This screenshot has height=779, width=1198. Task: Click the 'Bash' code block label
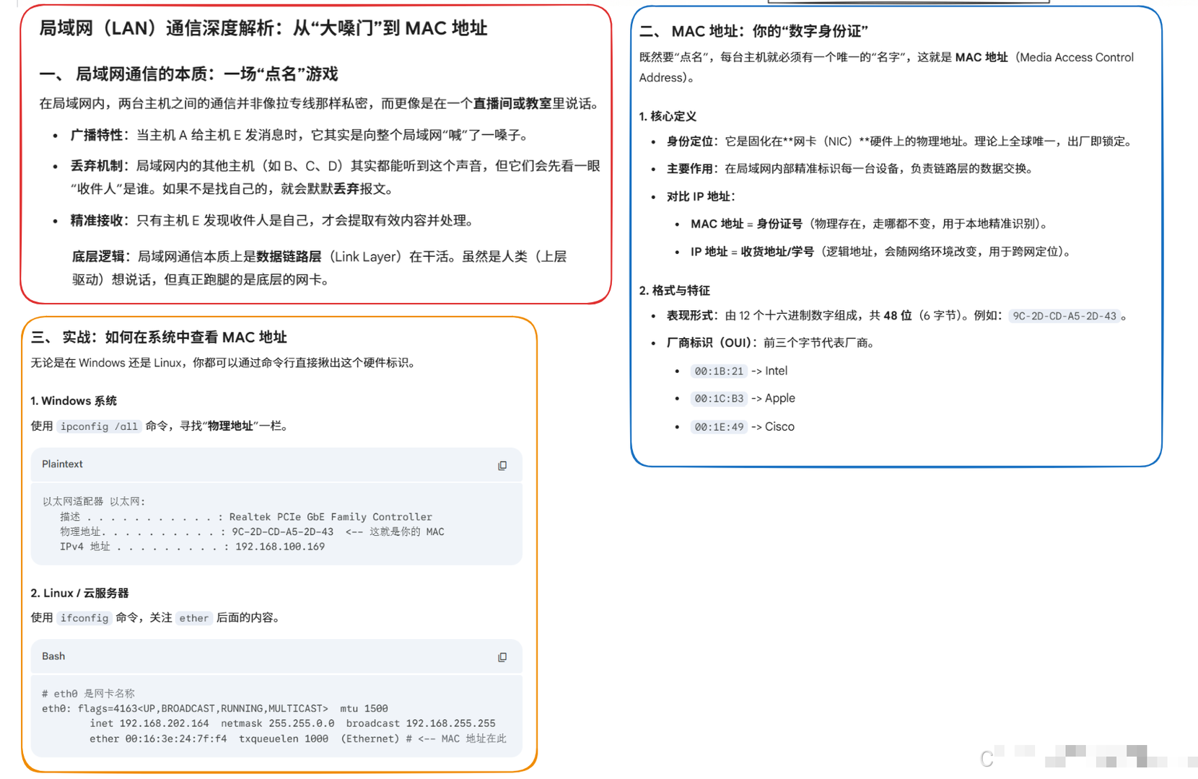point(53,656)
